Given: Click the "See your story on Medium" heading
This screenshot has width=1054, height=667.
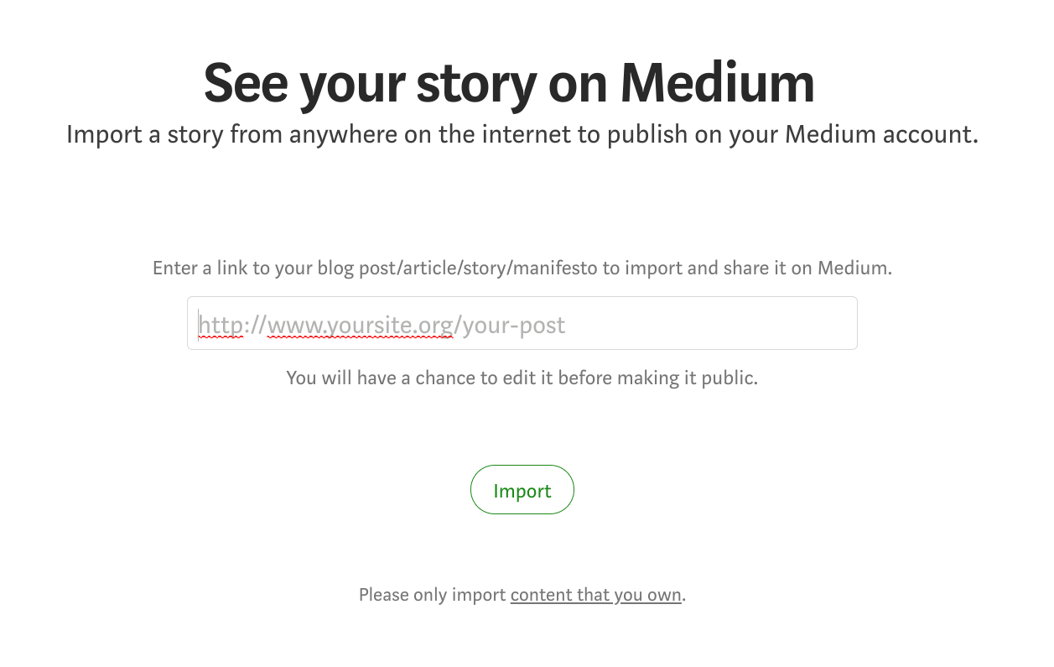Looking at the screenshot, I should click(509, 82).
